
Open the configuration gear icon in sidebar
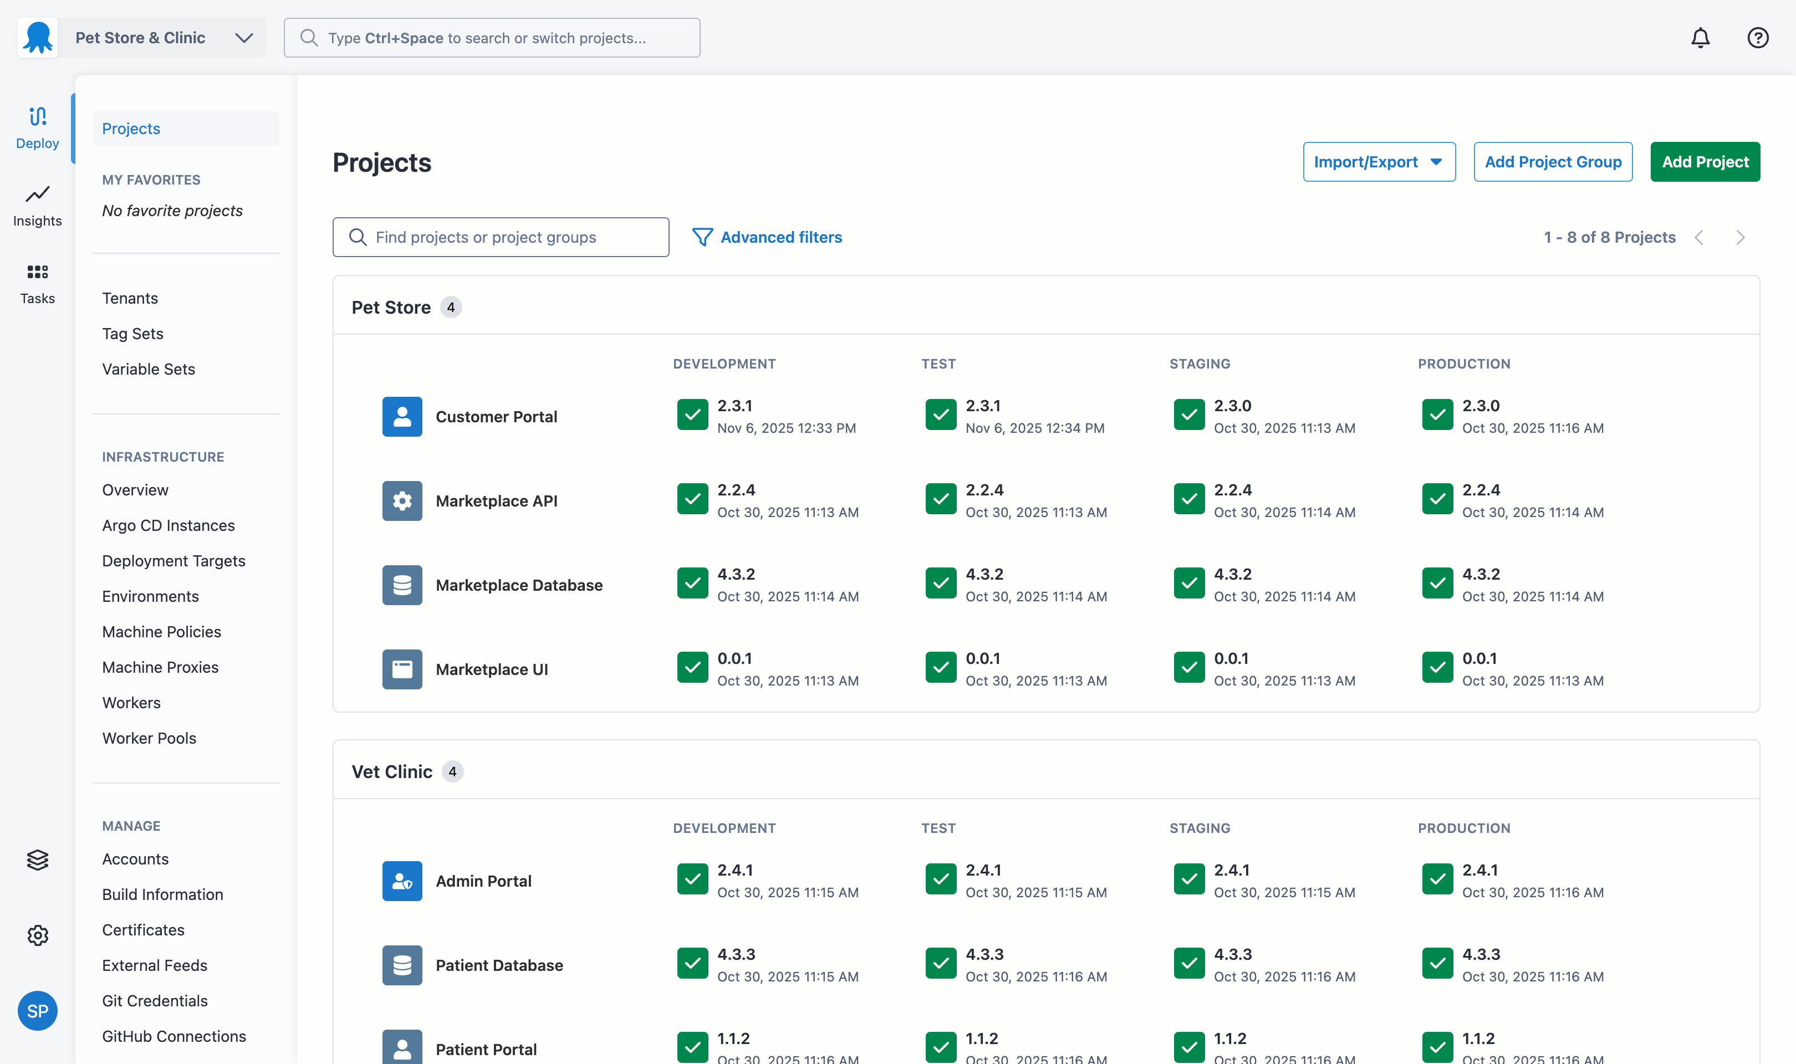37,935
